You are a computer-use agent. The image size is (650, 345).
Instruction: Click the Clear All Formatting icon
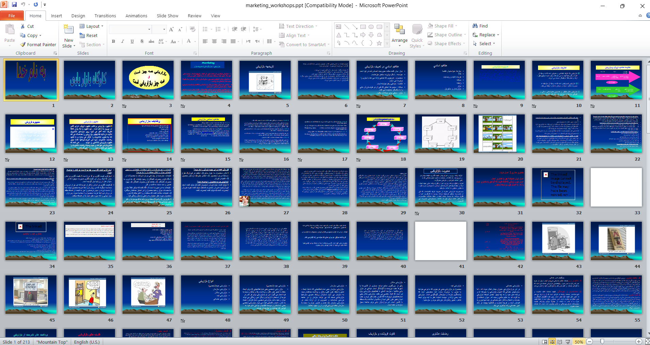pyautogui.click(x=193, y=30)
